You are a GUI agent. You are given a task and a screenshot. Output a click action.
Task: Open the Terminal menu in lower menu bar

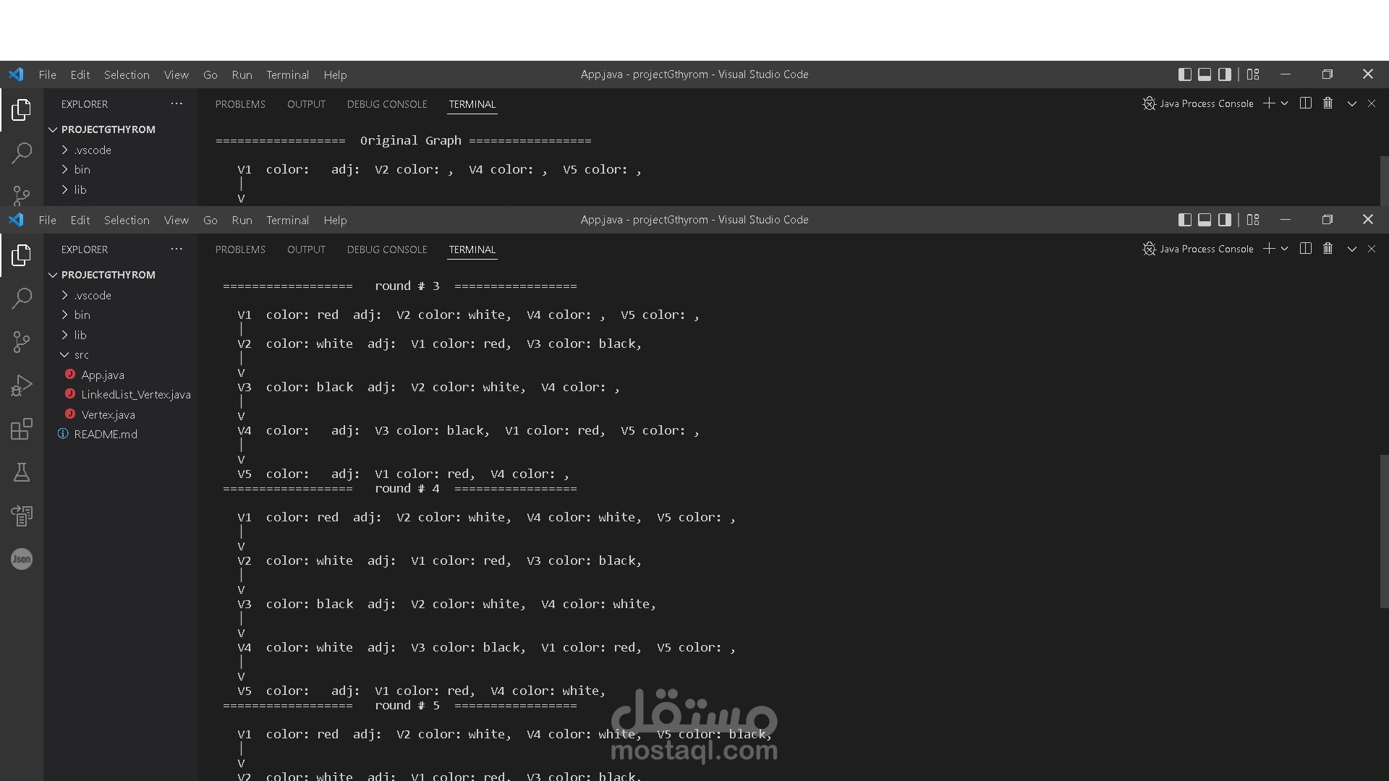(287, 220)
